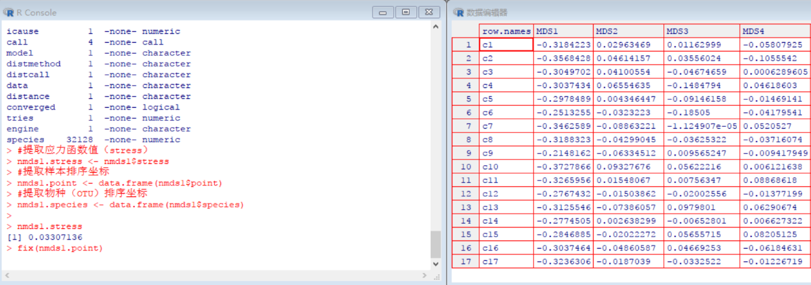811x285 pixels.
Task: Select the c17 row name cell
Action: click(506, 261)
